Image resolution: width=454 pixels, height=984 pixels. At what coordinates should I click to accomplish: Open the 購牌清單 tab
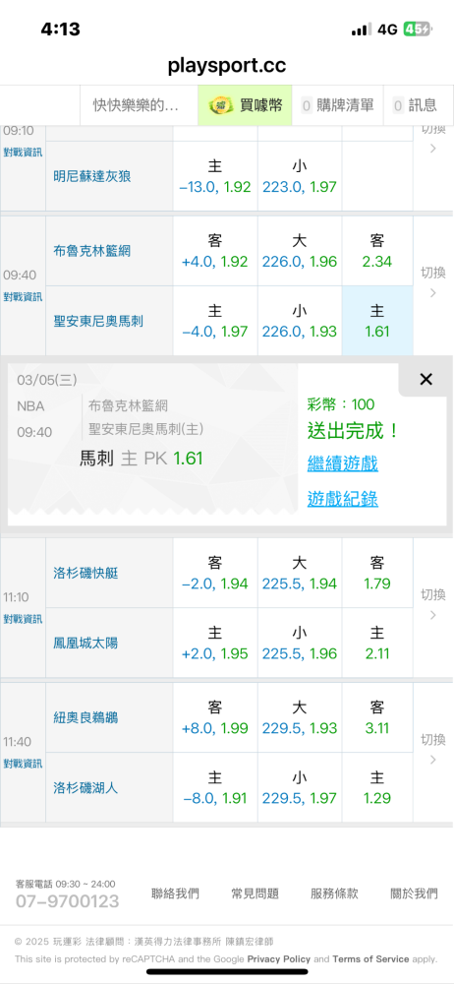click(x=338, y=105)
